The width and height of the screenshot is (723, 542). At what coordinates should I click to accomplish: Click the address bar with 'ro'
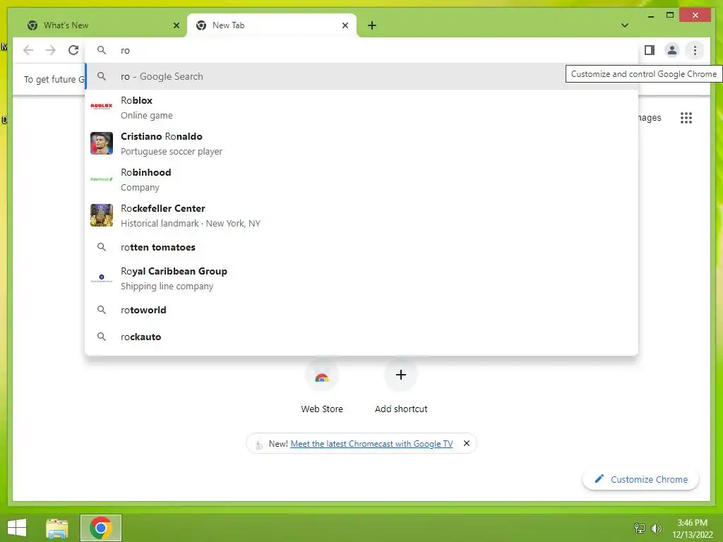pos(362,50)
